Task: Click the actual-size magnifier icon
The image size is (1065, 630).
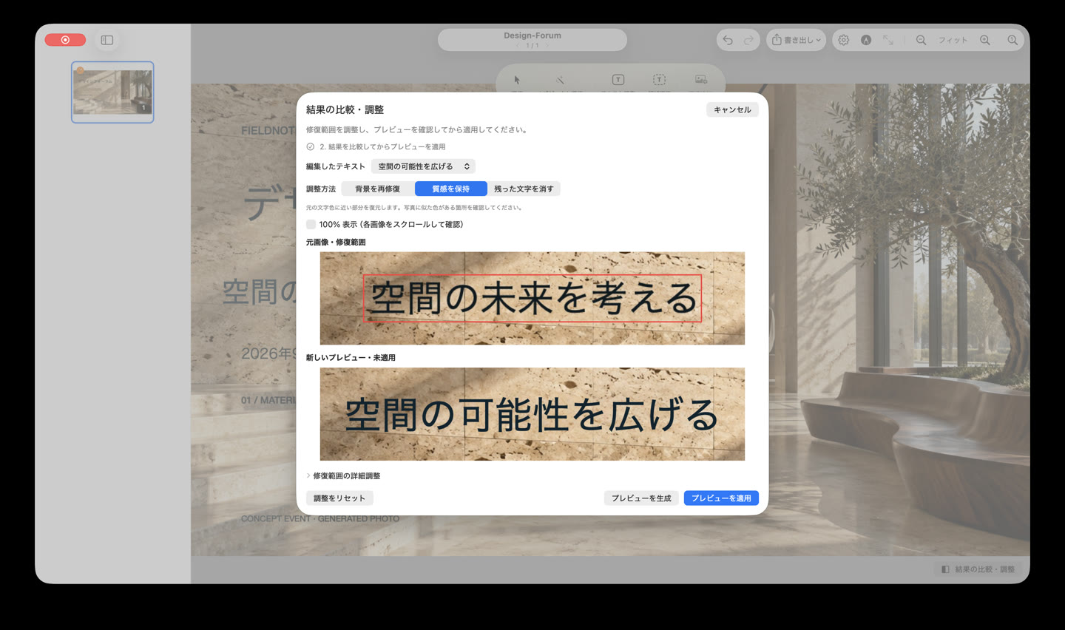Action: (x=1012, y=40)
